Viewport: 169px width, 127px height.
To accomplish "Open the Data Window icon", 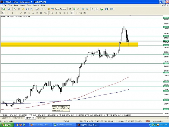I will click(19, 9).
